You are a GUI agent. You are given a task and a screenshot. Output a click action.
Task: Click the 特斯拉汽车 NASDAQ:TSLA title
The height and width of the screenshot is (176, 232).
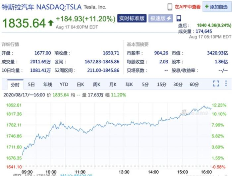[x=41, y=7]
